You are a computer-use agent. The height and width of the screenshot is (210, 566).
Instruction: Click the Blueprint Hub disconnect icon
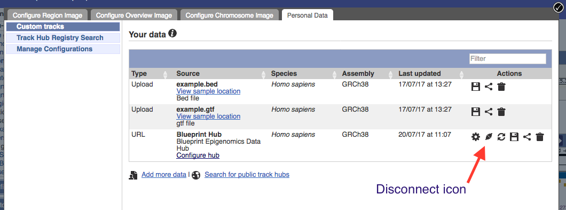point(489,137)
